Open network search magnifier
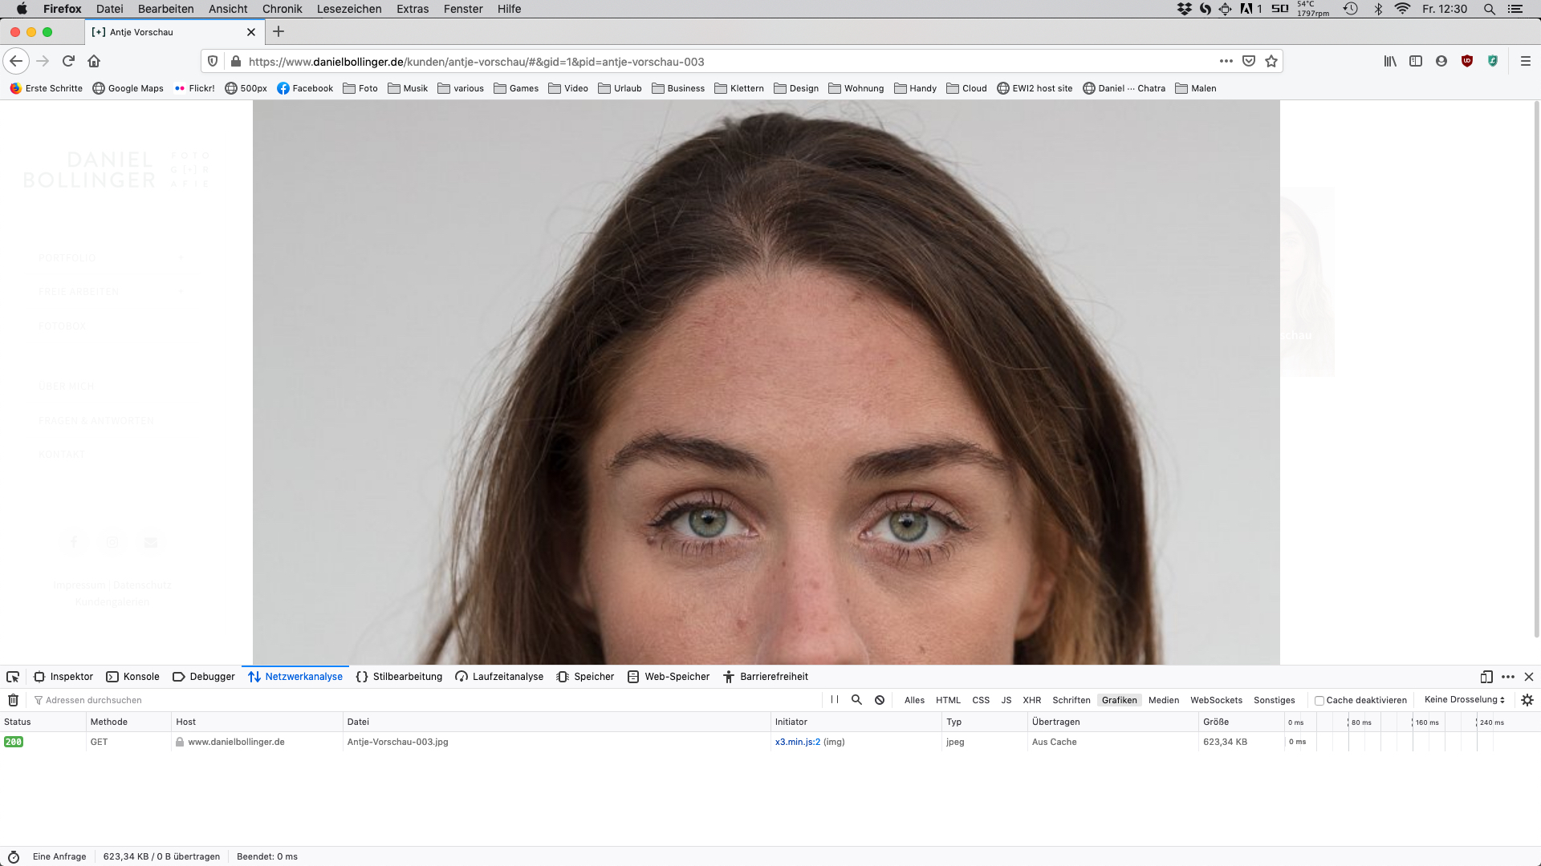 (856, 700)
